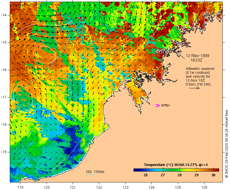The height and width of the screenshot is (190, 230).
Task: Click latitude axis label '-19'
Action: [x=4, y=152]
